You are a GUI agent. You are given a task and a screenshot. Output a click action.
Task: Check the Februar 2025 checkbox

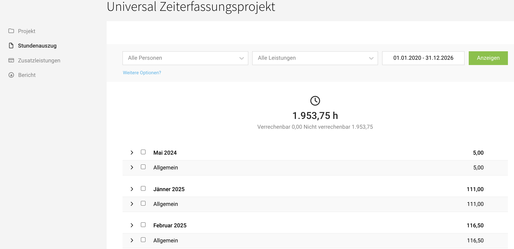click(143, 225)
